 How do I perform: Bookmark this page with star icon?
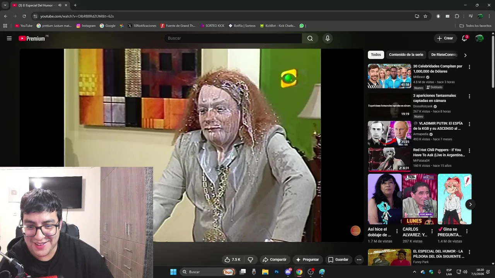tap(425, 16)
